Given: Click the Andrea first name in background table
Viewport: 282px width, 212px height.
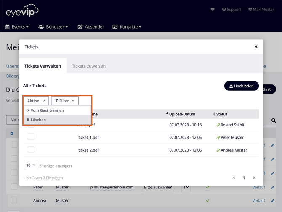Looking at the screenshot, I should point(40,201).
